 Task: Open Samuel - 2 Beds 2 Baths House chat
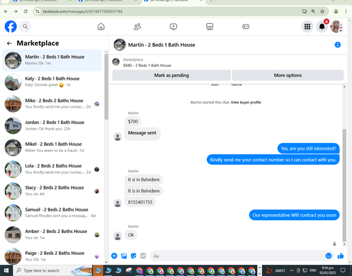point(52,213)
